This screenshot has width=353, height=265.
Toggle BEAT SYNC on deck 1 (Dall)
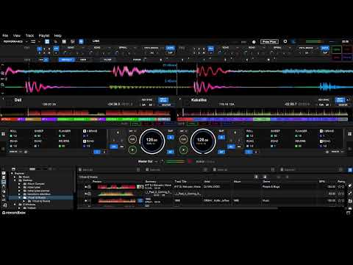tap(163, 100)
